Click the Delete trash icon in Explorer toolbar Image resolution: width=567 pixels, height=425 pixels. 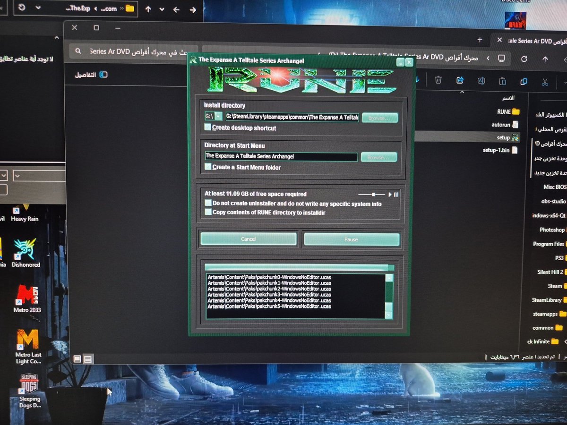click(x=438, y=81)
